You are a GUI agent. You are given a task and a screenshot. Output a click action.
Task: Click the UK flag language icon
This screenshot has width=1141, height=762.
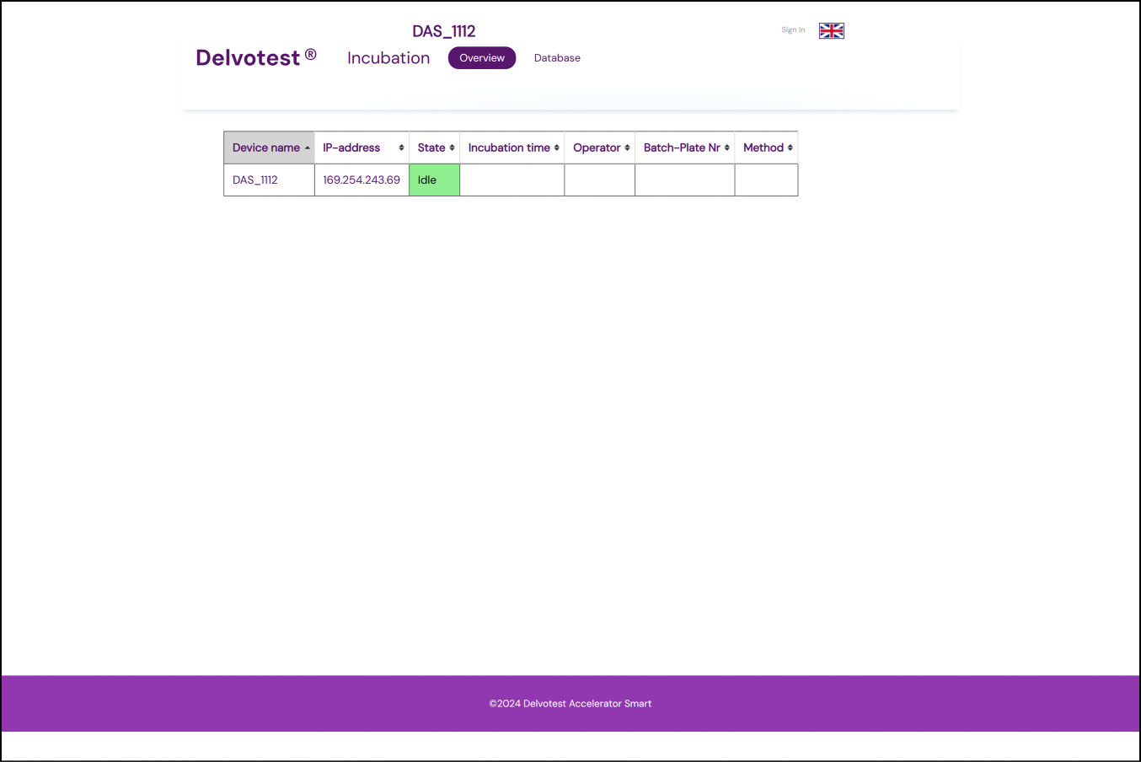click(831, 31)
